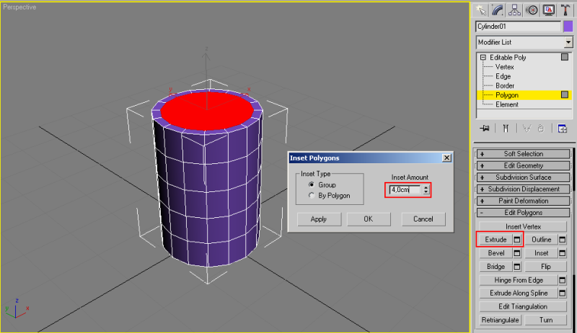Expand Subdivision Surface rollout
The width and height of the screenshot is (577, 333).
[524, 178]
